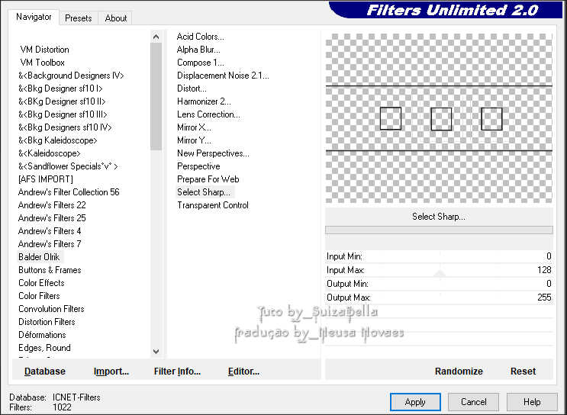Choose the Harmonizer 2... filter
The image size is (567, 415).
204,101
